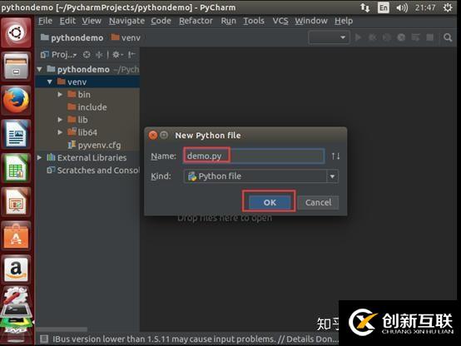
Task: Open LibreOffice Calc from dock
Action: point(16,168)
